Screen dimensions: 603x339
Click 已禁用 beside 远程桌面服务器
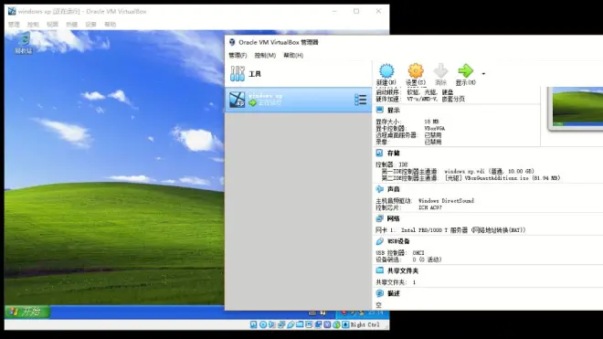(x=433, y=135)
